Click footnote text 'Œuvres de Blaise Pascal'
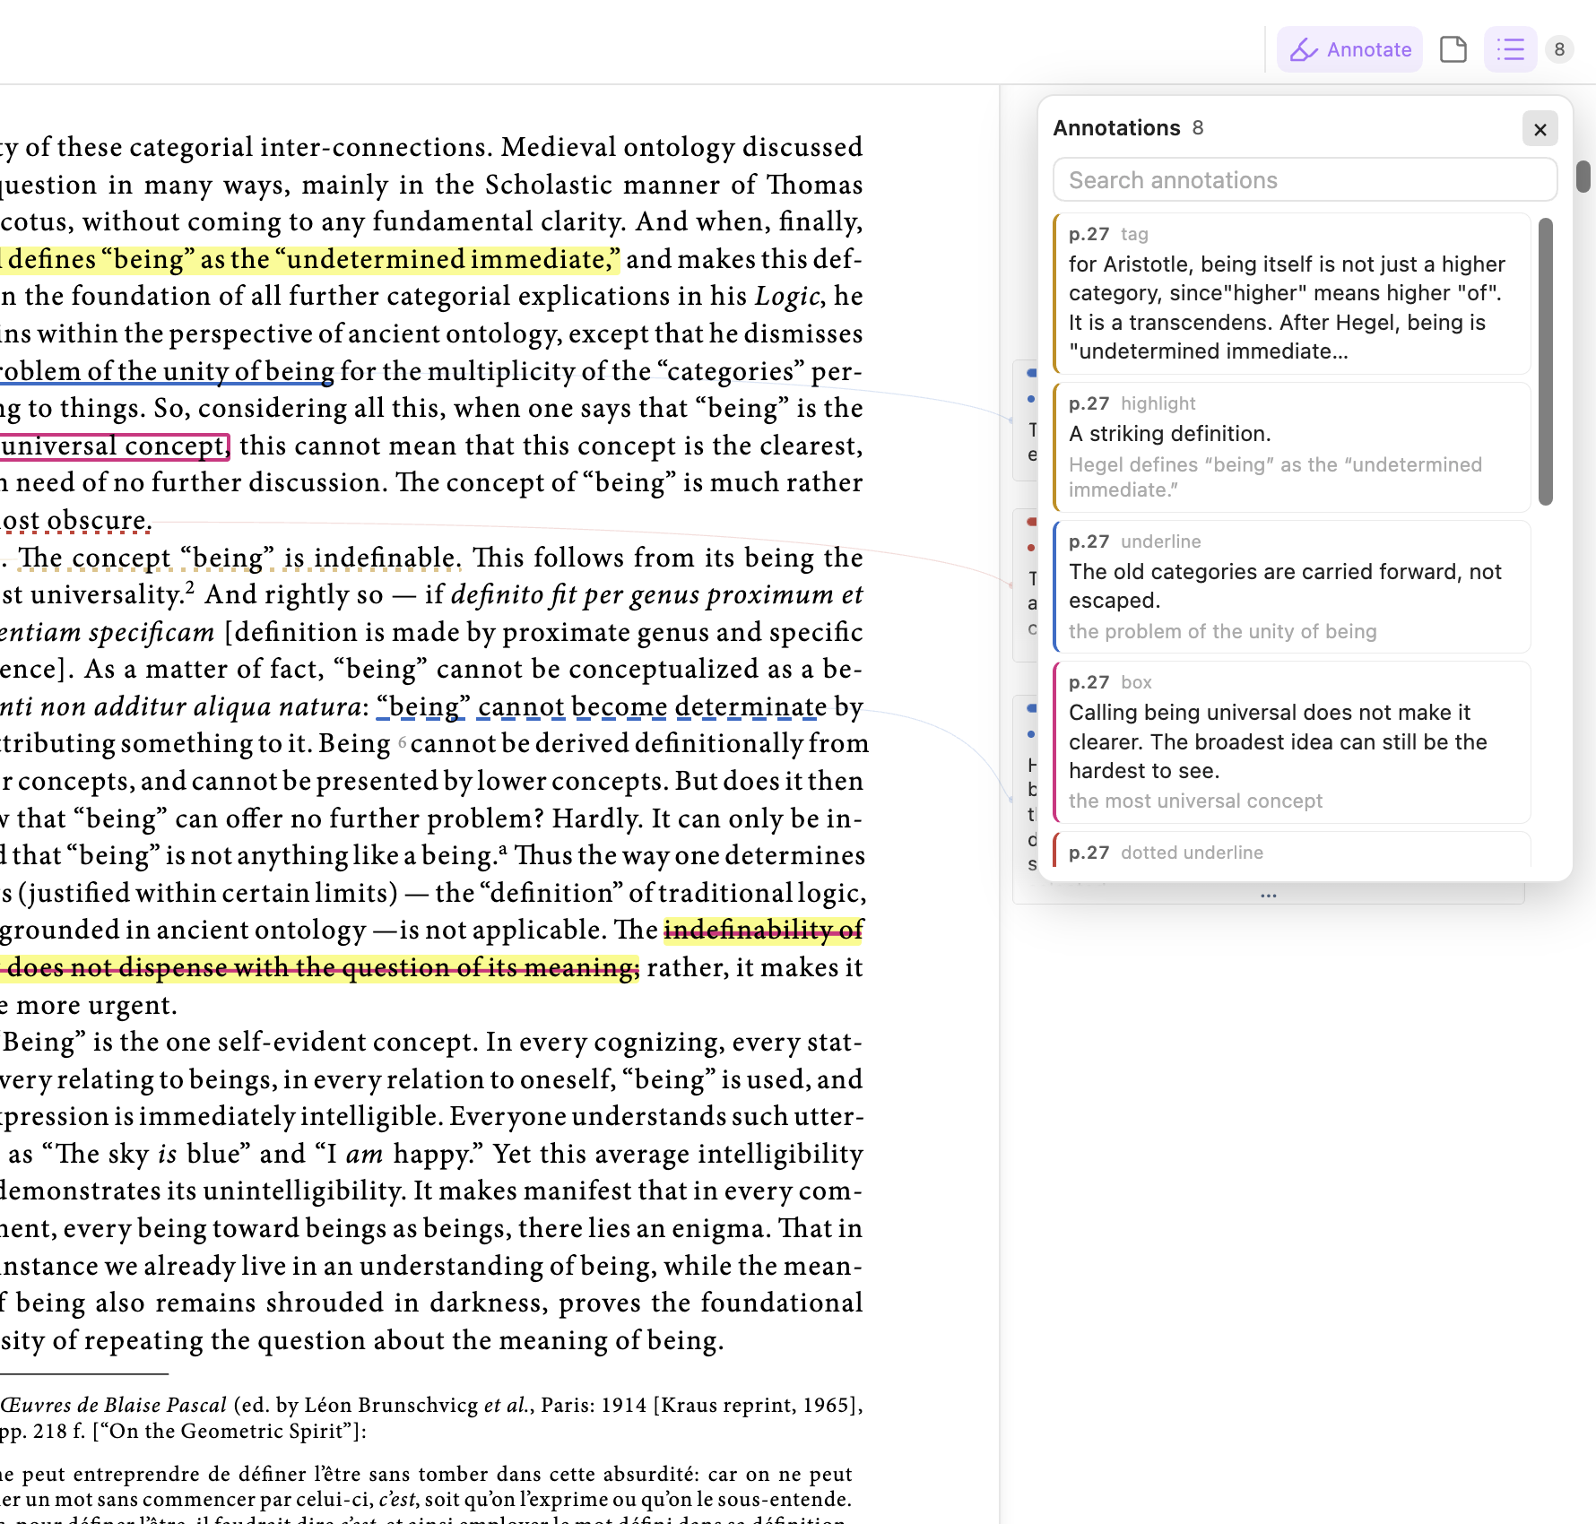This screenshot has width=1596, height=1524. [x=113, y=1405]
